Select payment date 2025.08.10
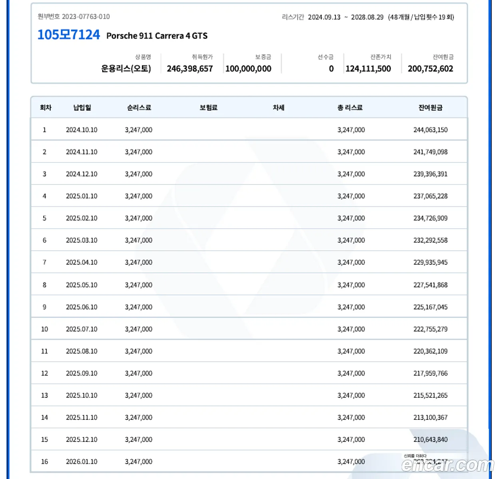496x479 pixels. [x=82, y=351]
